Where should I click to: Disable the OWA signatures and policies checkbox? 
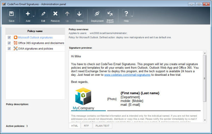pyautogui.click(x=9, y=48)
